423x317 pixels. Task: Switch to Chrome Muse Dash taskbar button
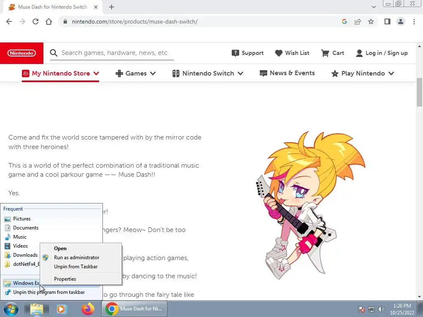134,309
